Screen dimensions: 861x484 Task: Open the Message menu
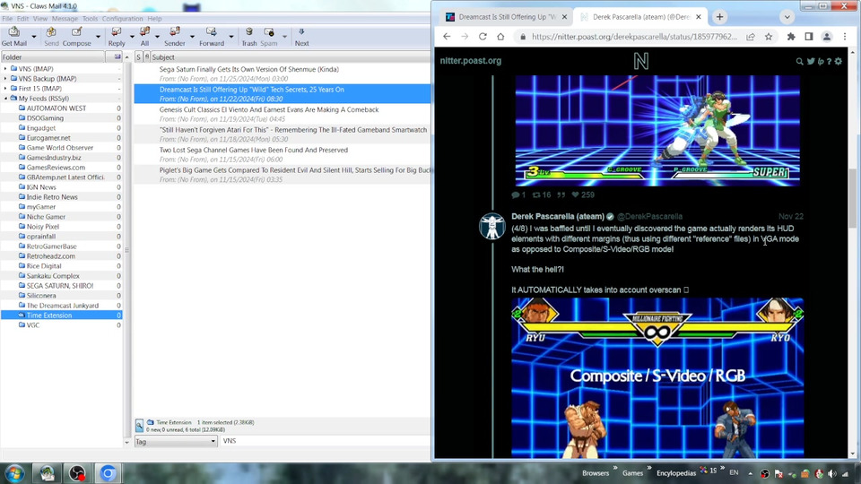tap(65, 19)
